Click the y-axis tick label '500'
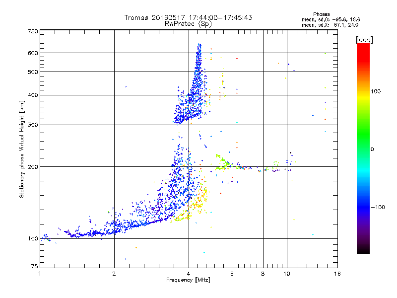 point(33,72)
